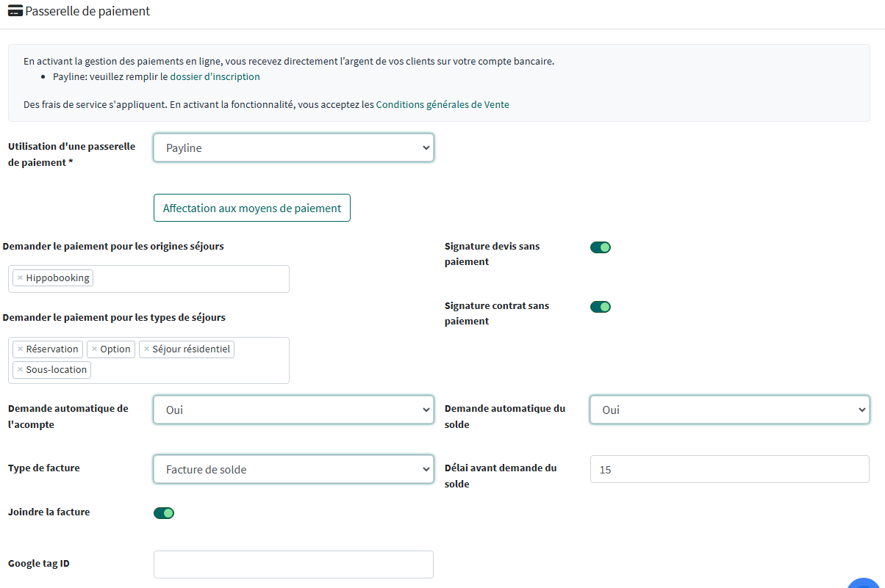
Task: Remove the Option tag
Action: pyautogui.click(x=94, y=349)
